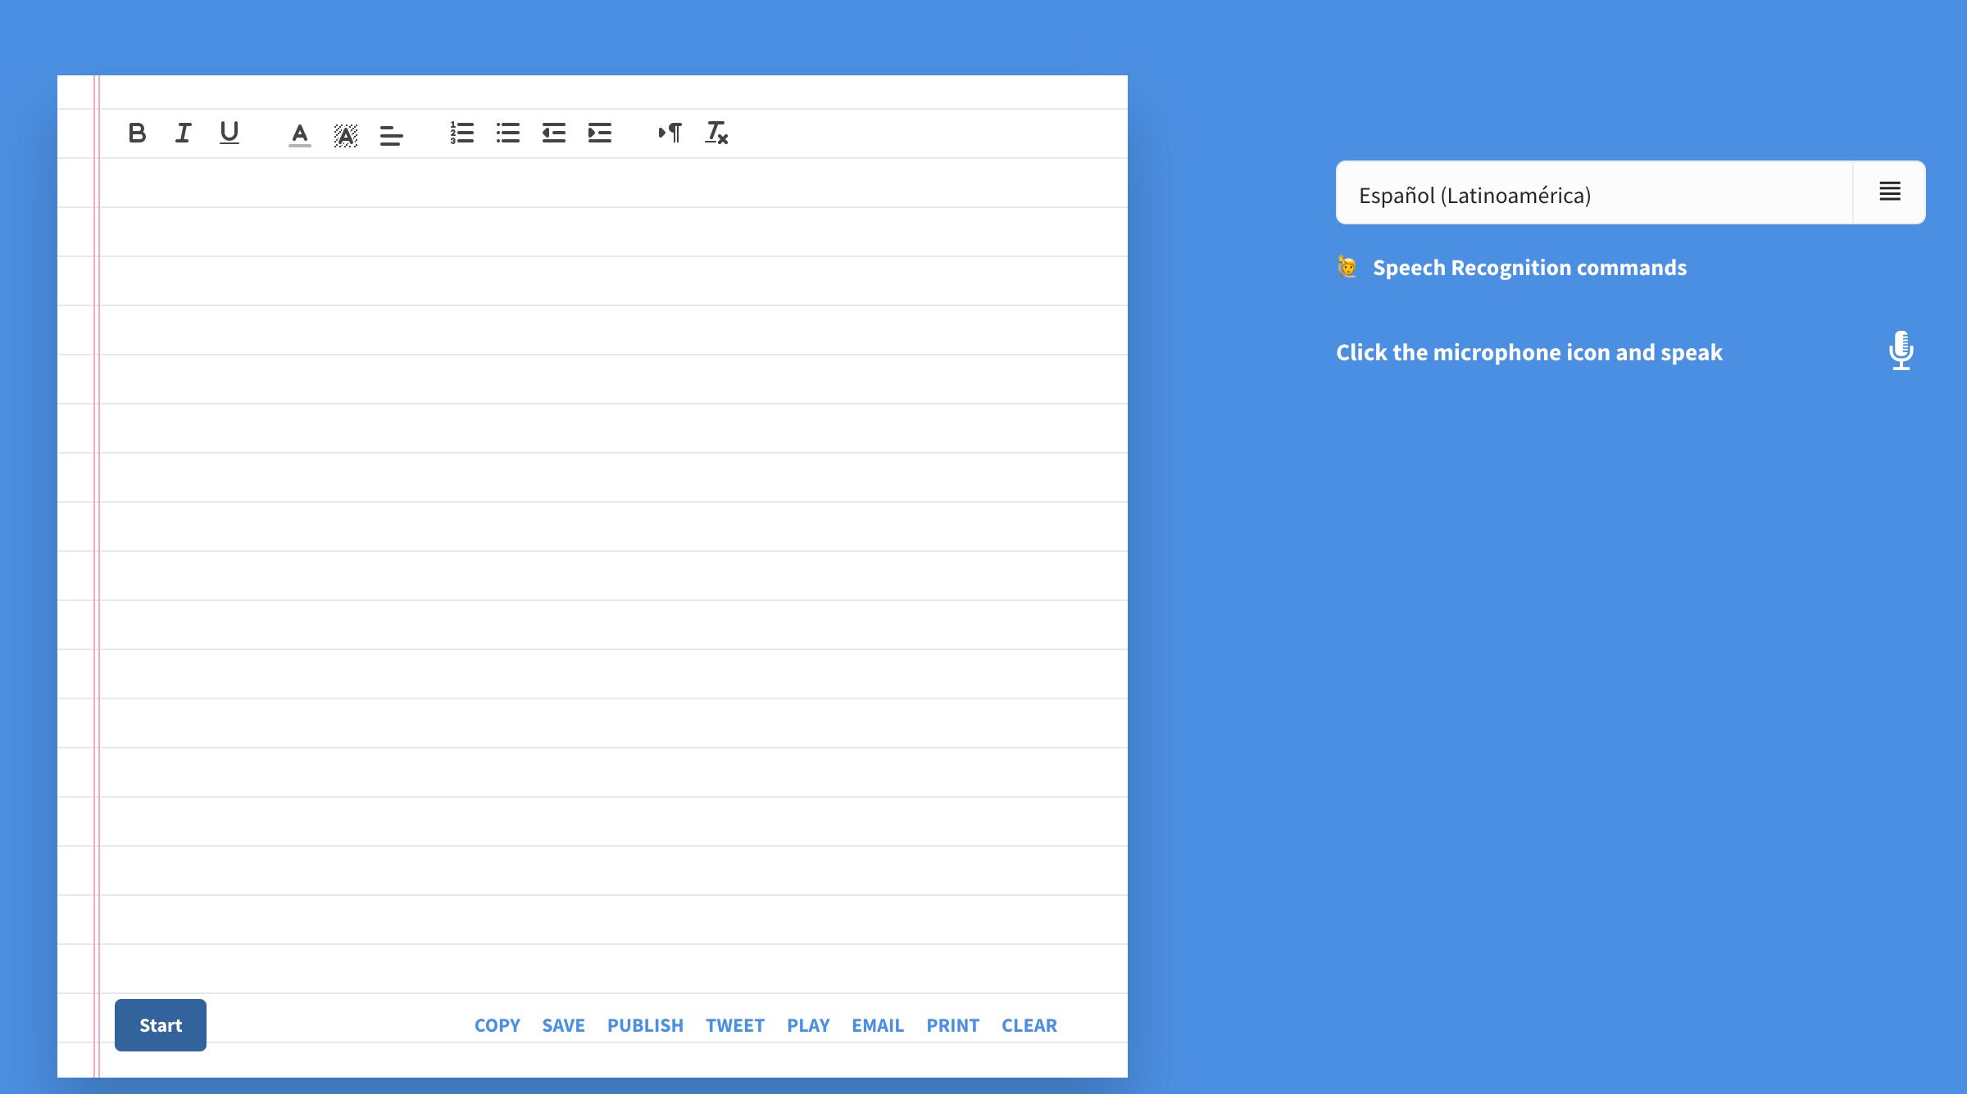Toggle Bold formatting on text

pyautogui.click(x=136, y=132)
